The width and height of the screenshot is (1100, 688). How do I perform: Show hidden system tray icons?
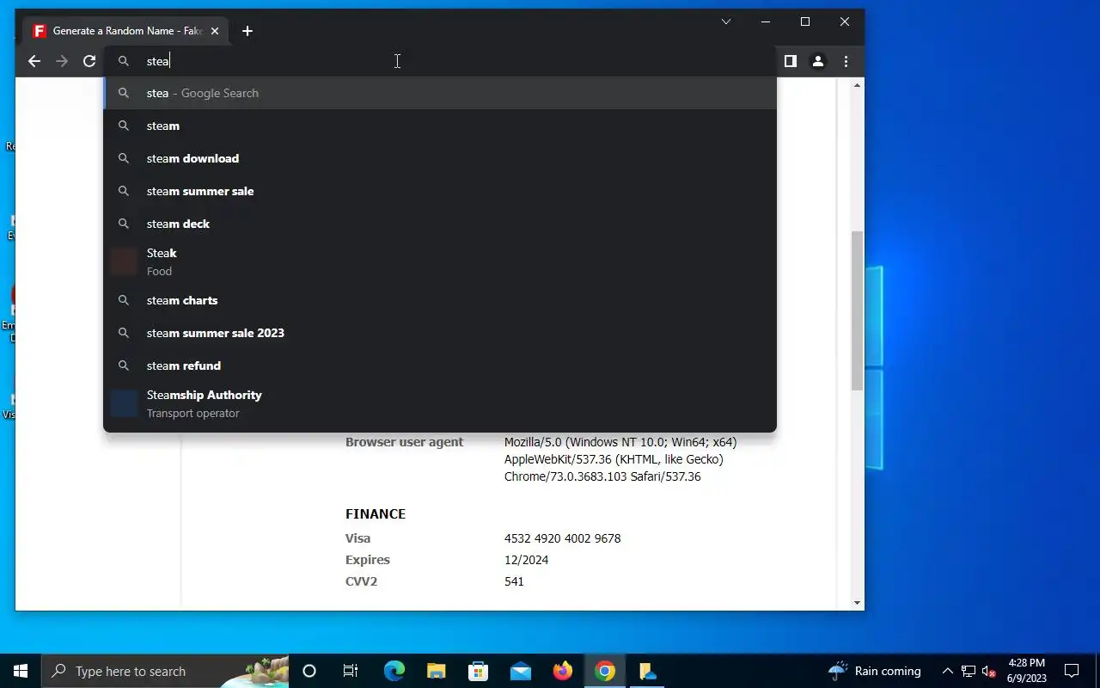tap(947, 671)
